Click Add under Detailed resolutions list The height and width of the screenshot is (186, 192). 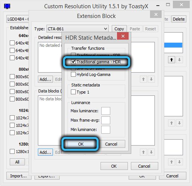click(x=45, y=79)
